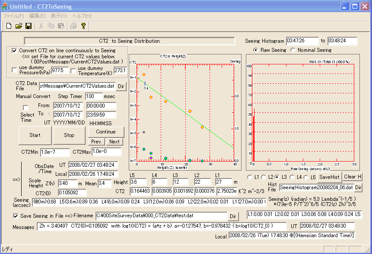Open the ファイル(F) menu
Viewport: 372px width, 254px height.
[x=14, y=16]
